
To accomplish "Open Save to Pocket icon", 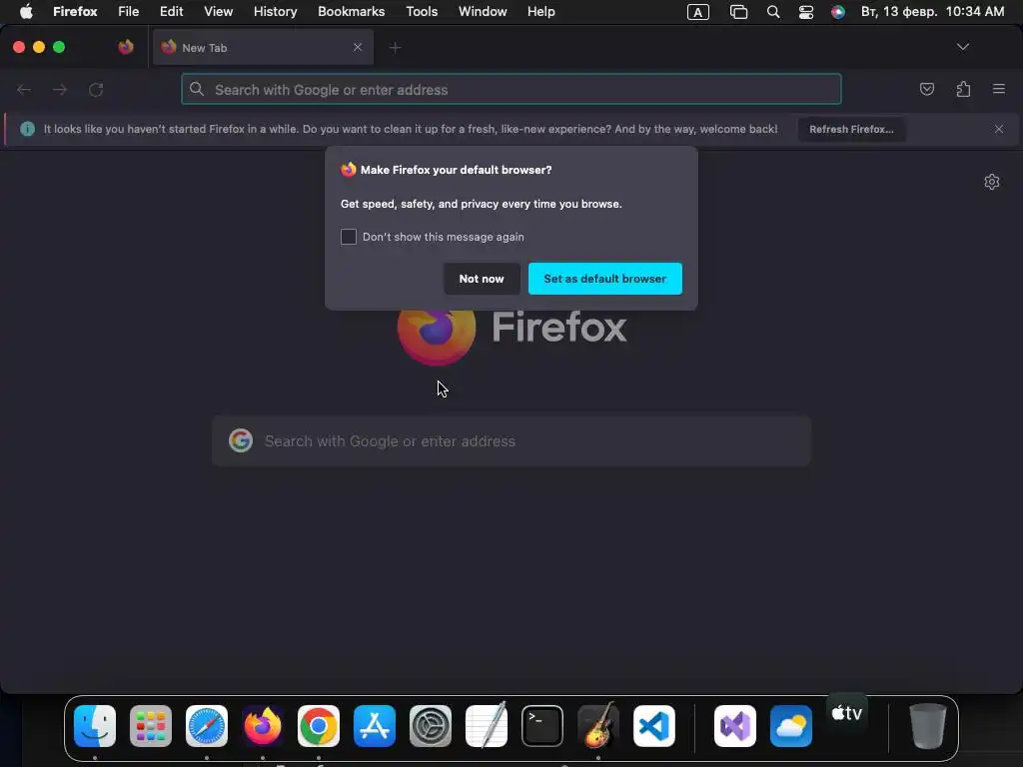I will (x=926, y=89).
